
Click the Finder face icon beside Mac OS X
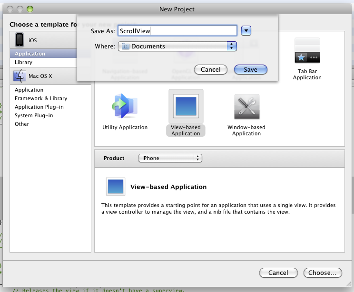pyautogui.click(x=20, y=75)
